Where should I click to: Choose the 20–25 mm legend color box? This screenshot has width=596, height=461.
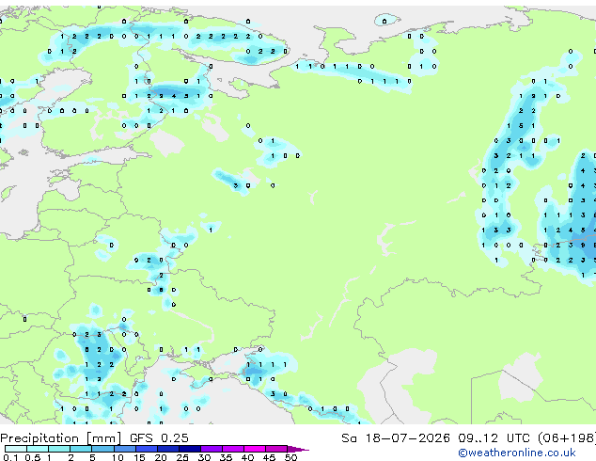coord(168,449)
